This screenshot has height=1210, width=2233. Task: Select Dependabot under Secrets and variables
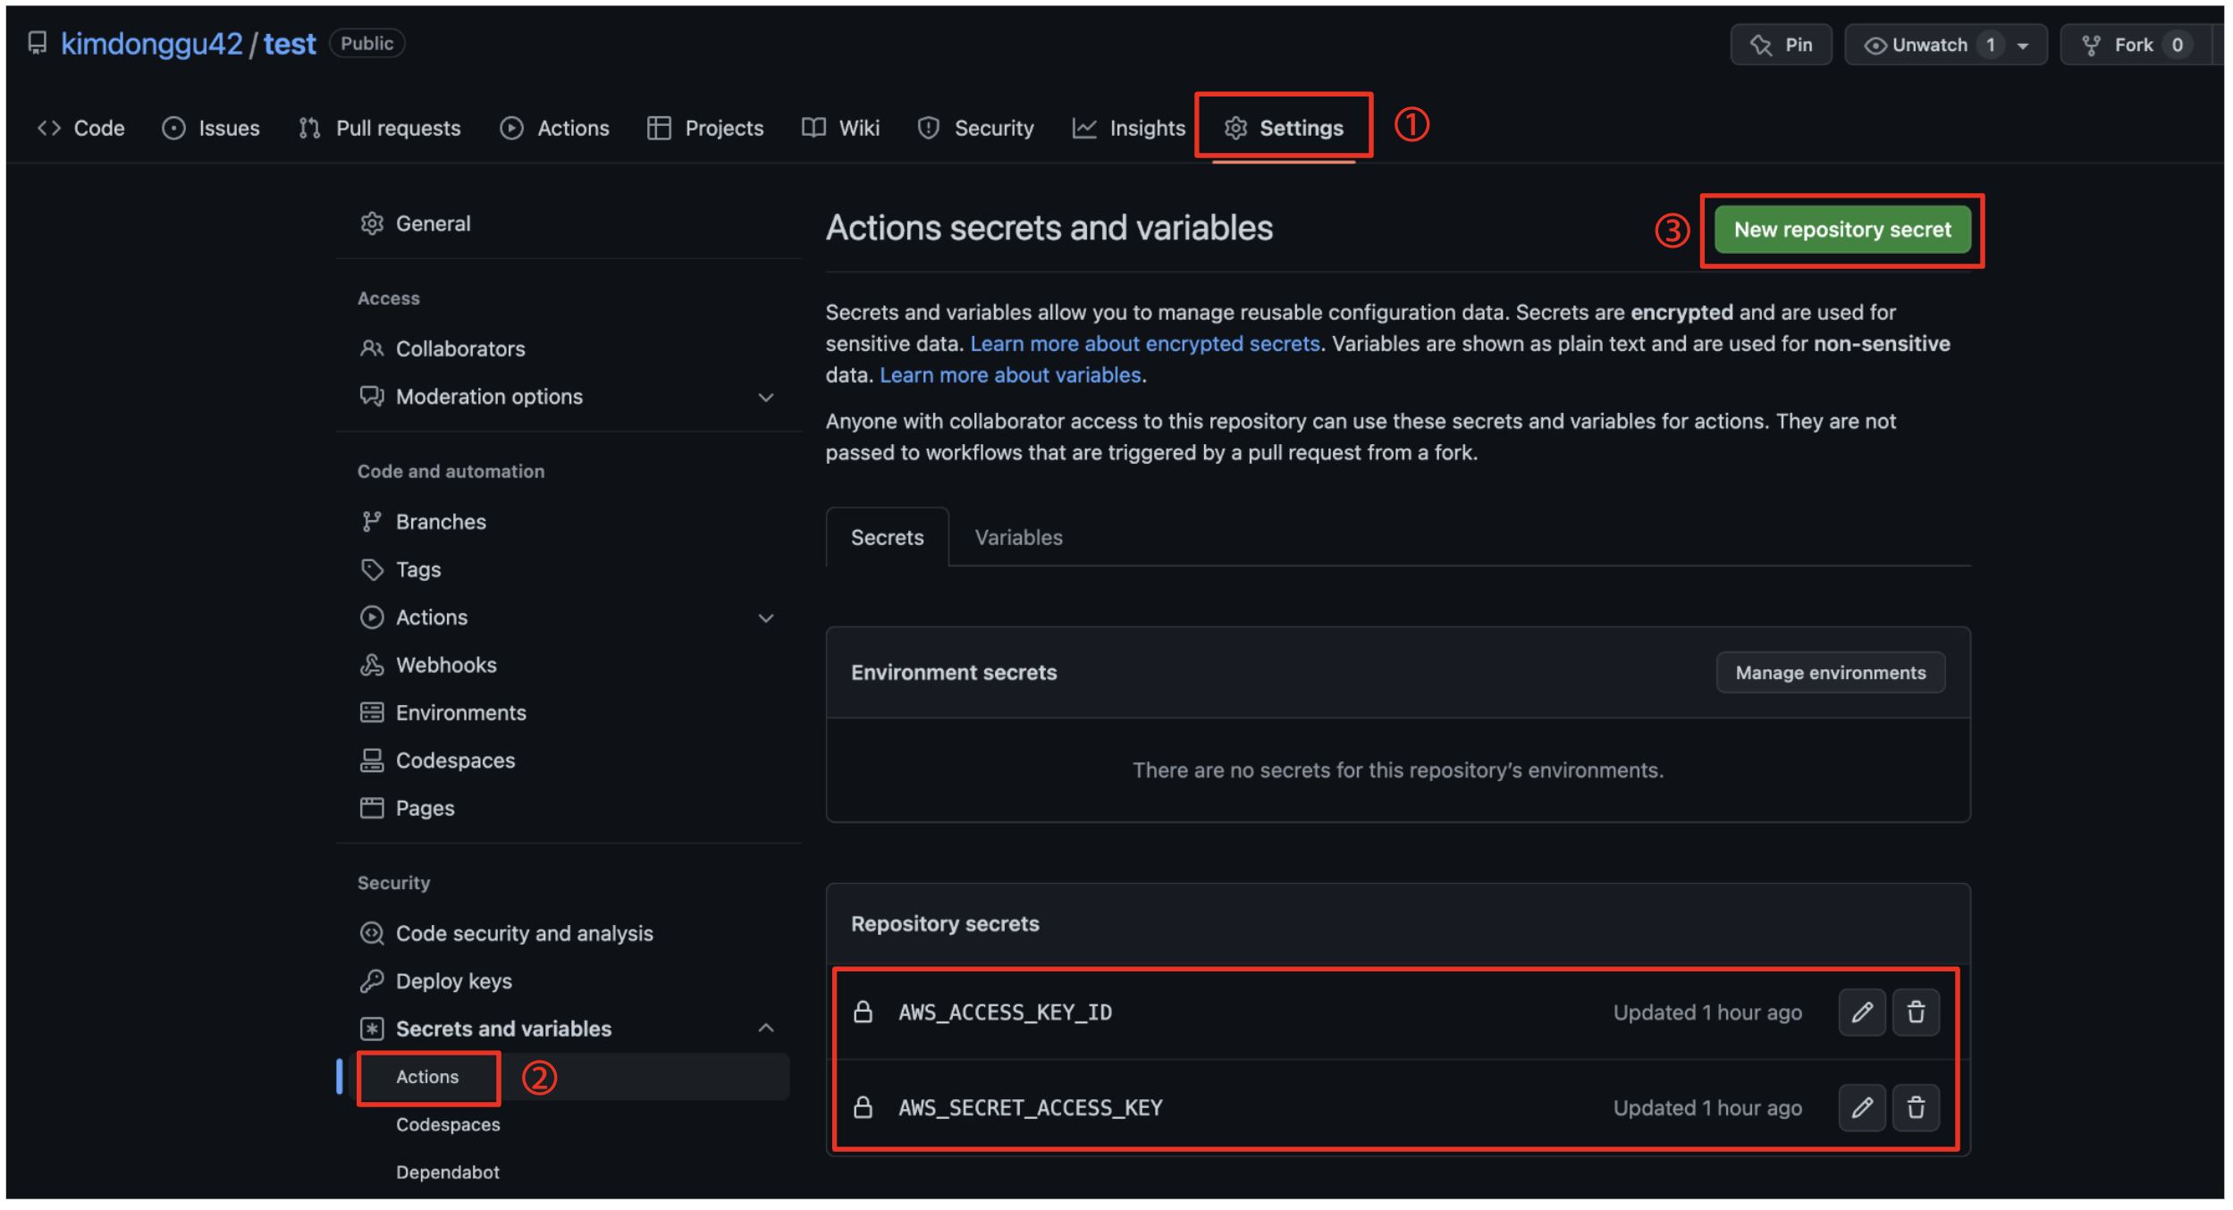448,1173
